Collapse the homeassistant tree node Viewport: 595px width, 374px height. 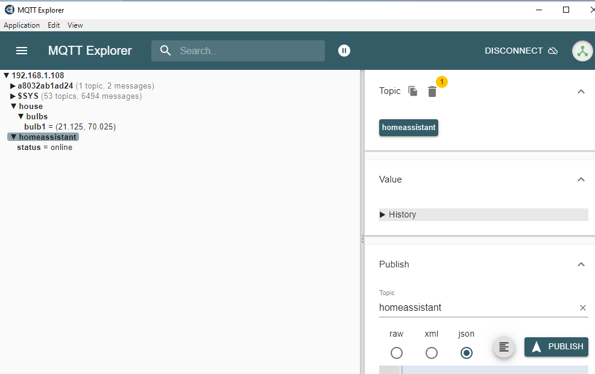pos(14,137)
